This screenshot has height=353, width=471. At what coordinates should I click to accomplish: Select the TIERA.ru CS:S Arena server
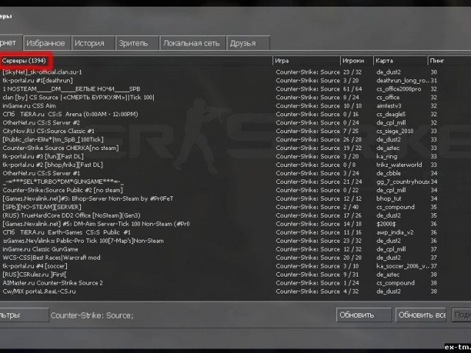coord(235,114)
